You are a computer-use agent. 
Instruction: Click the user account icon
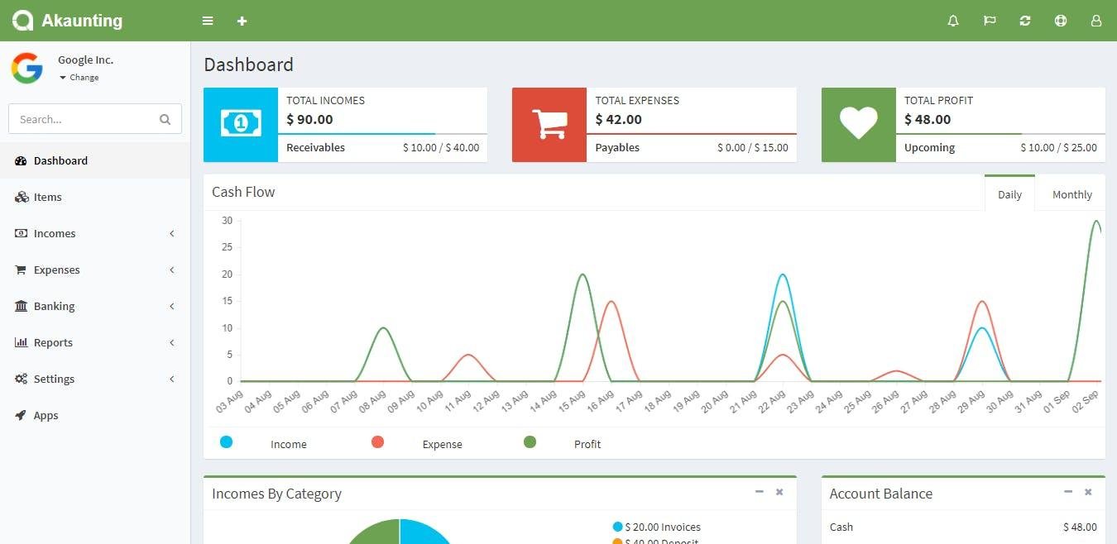point(1095,21)
